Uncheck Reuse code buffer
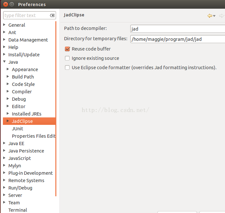Screen dimensions: 225x213 click(67, 49)
